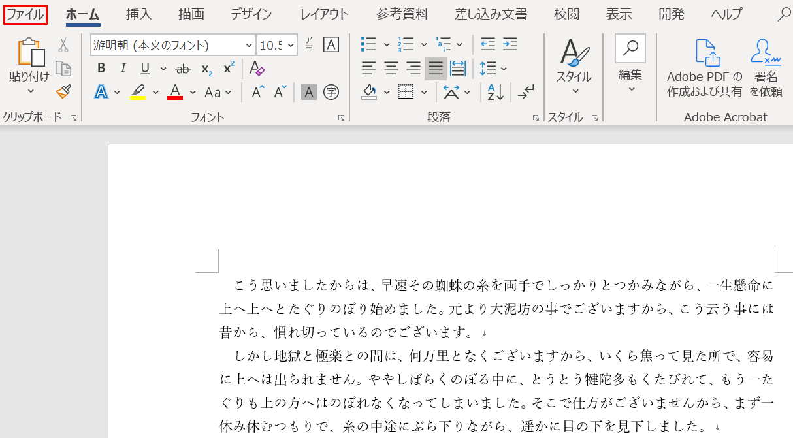Click the shading paint bucket icon
This screenshot has width=793, height=438.
click(x=369, y=92)
